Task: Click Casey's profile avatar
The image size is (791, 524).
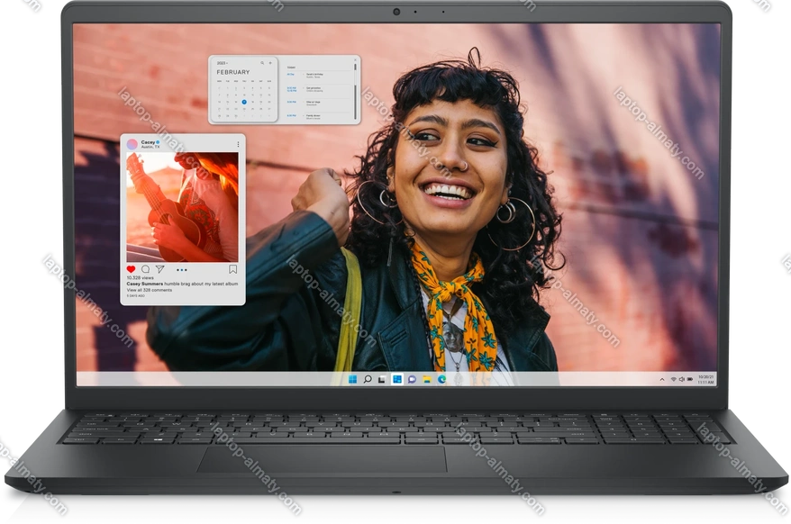Action: [132, 144]
